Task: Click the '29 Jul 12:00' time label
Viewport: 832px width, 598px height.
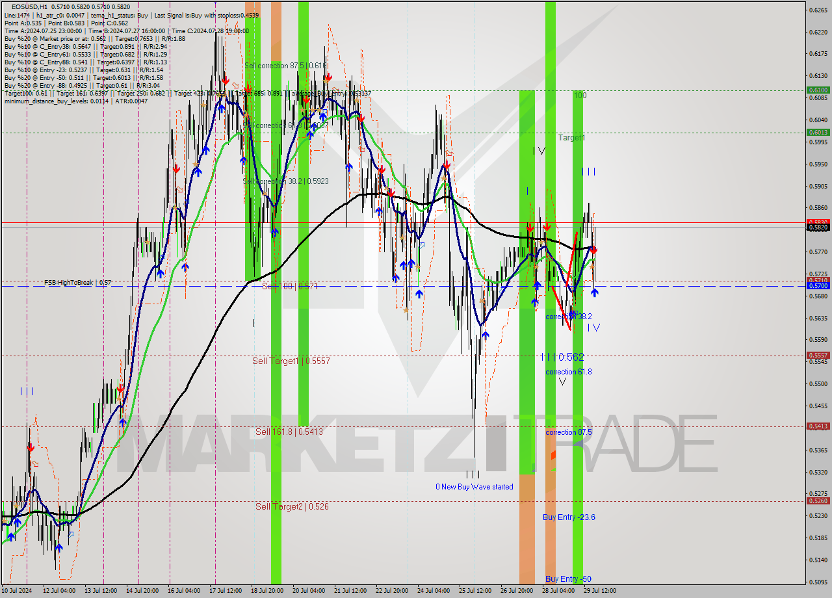Action: tap(601, 591)
